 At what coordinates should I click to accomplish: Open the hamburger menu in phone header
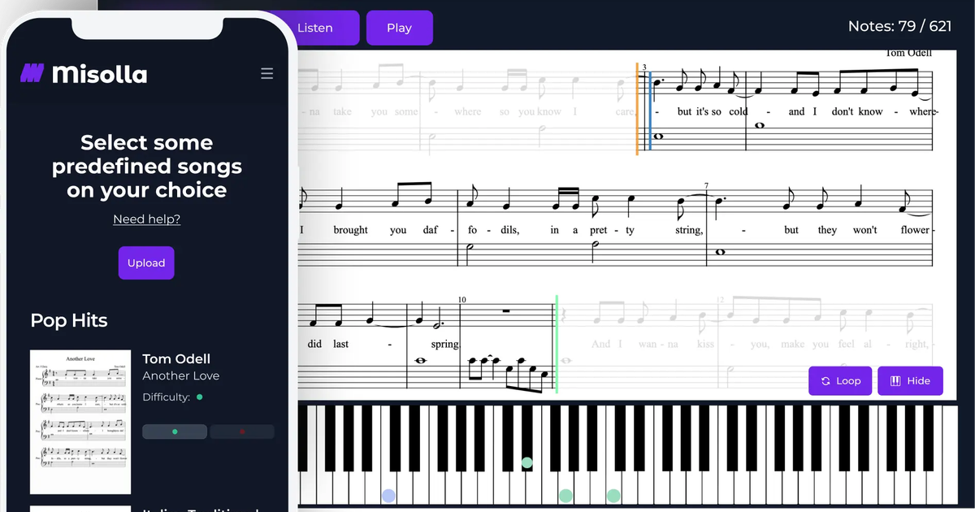[x=266, y=74]
